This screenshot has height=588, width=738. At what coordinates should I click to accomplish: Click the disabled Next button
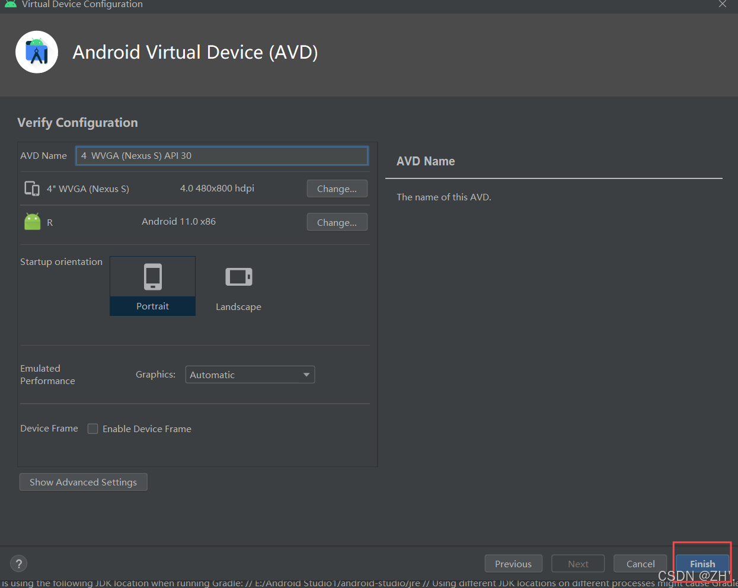coord(578,564)
